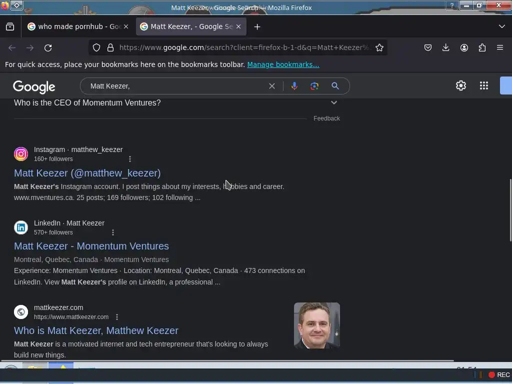Go back to previous page arrow
The width and height of the screenshot is (512, 384).
point(12,48)
